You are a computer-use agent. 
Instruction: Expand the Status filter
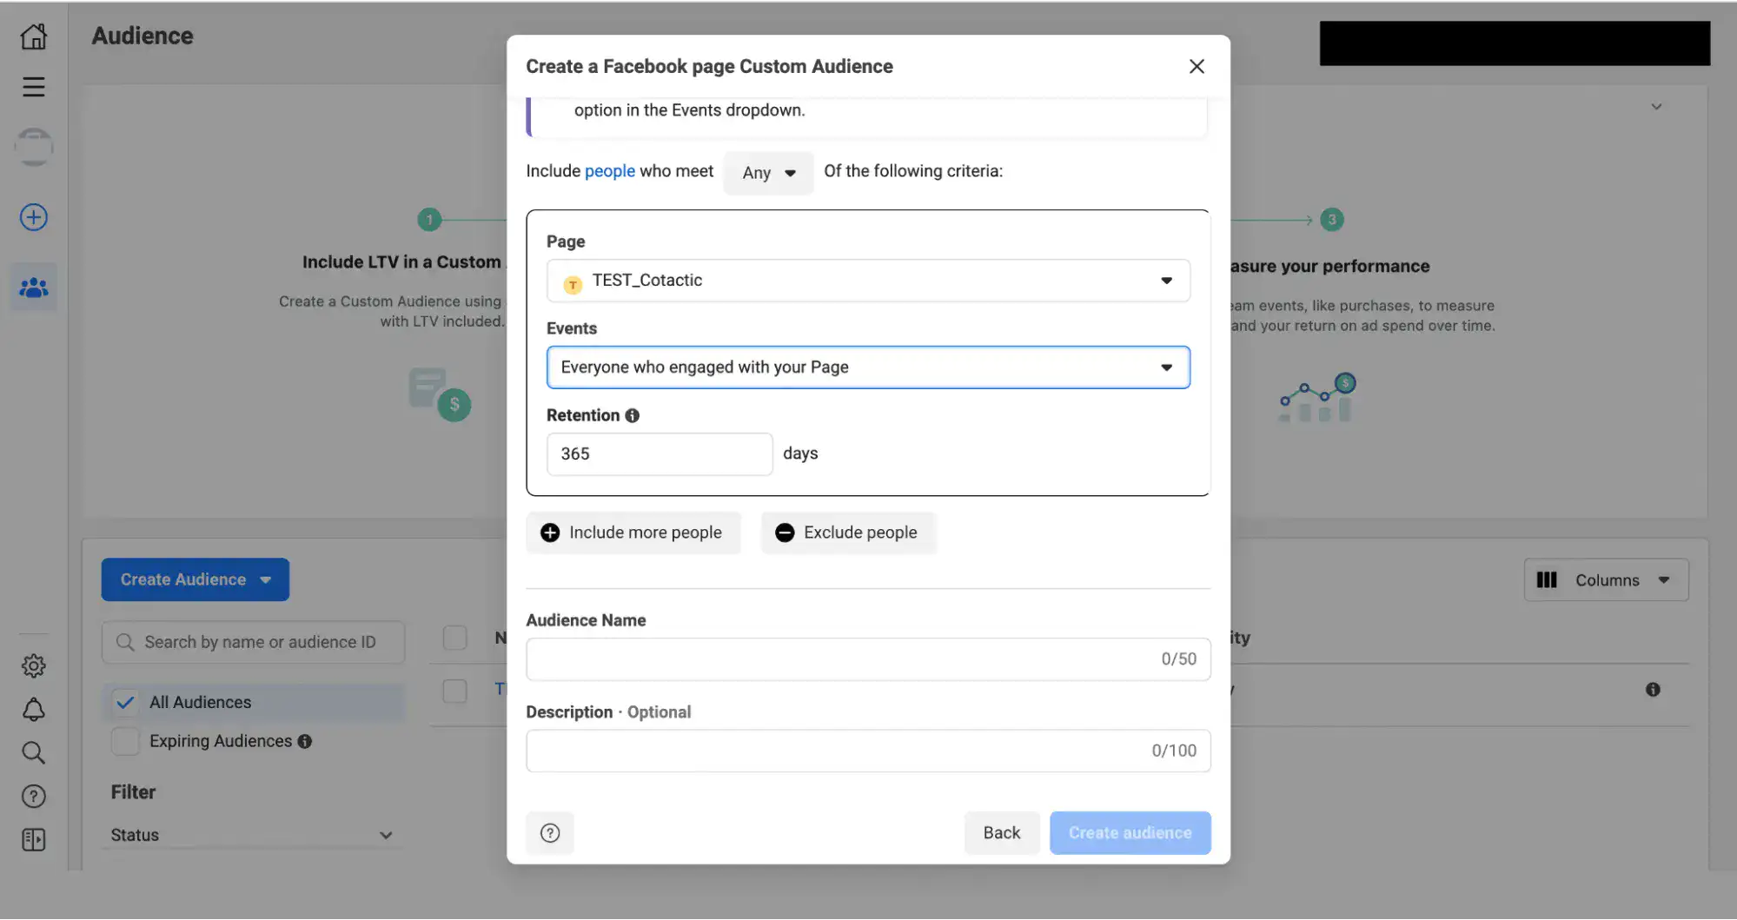tap(251, 835)
